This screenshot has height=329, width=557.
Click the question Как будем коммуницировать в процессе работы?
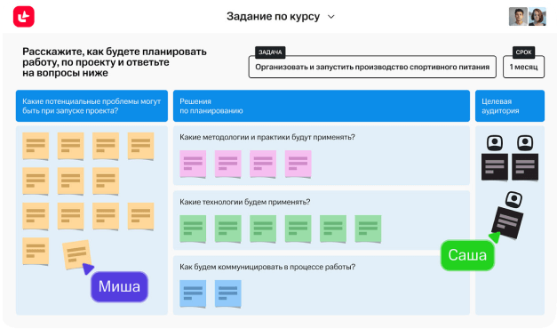[267, 267]
